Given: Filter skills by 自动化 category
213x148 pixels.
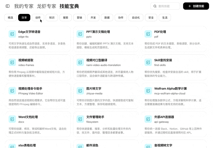Looking at the screenshot, I should point(136,18).
